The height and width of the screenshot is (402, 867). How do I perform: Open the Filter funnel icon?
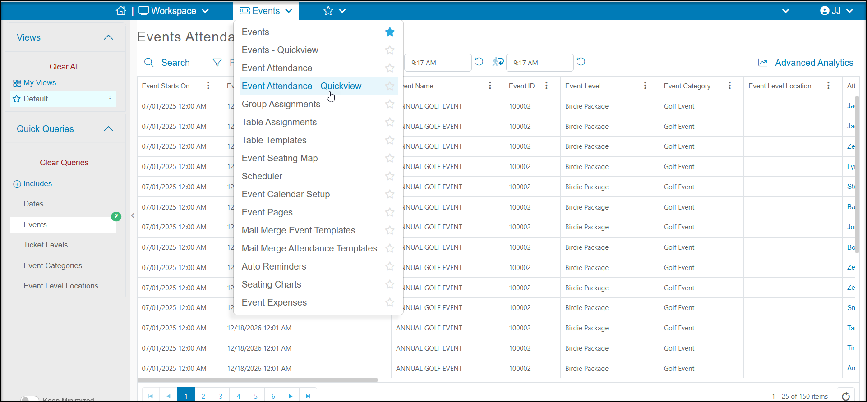[x=217, y=63]
